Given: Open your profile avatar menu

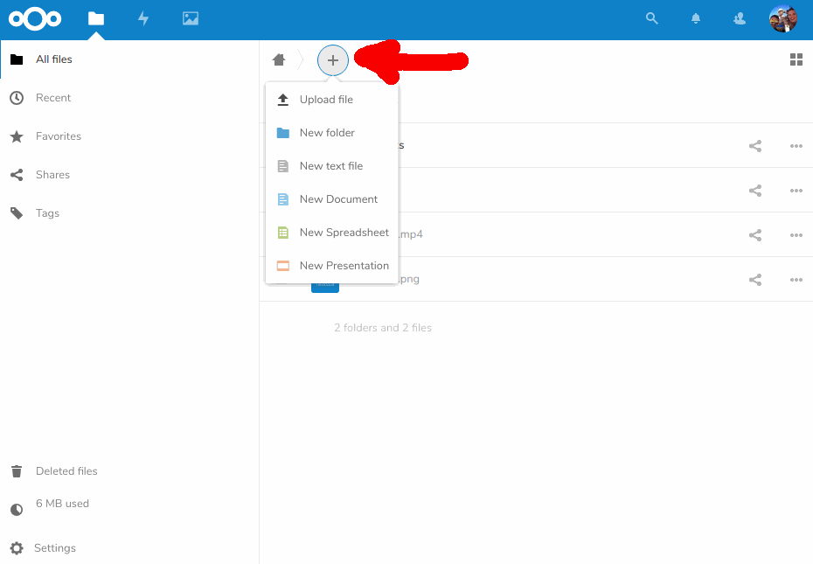Looking at the screenshot, I should coord(783,17).
